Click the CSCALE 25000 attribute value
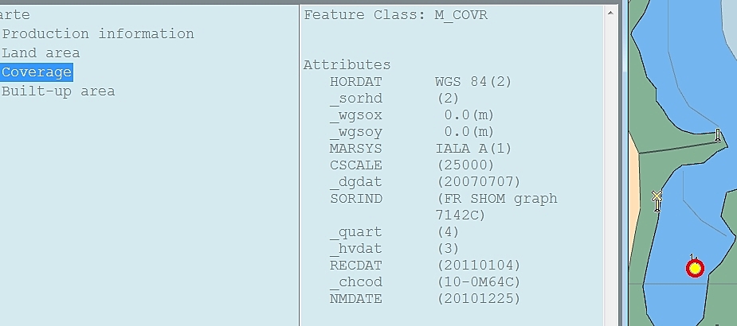Screen dimensions: 737x326 click(465, 165)
